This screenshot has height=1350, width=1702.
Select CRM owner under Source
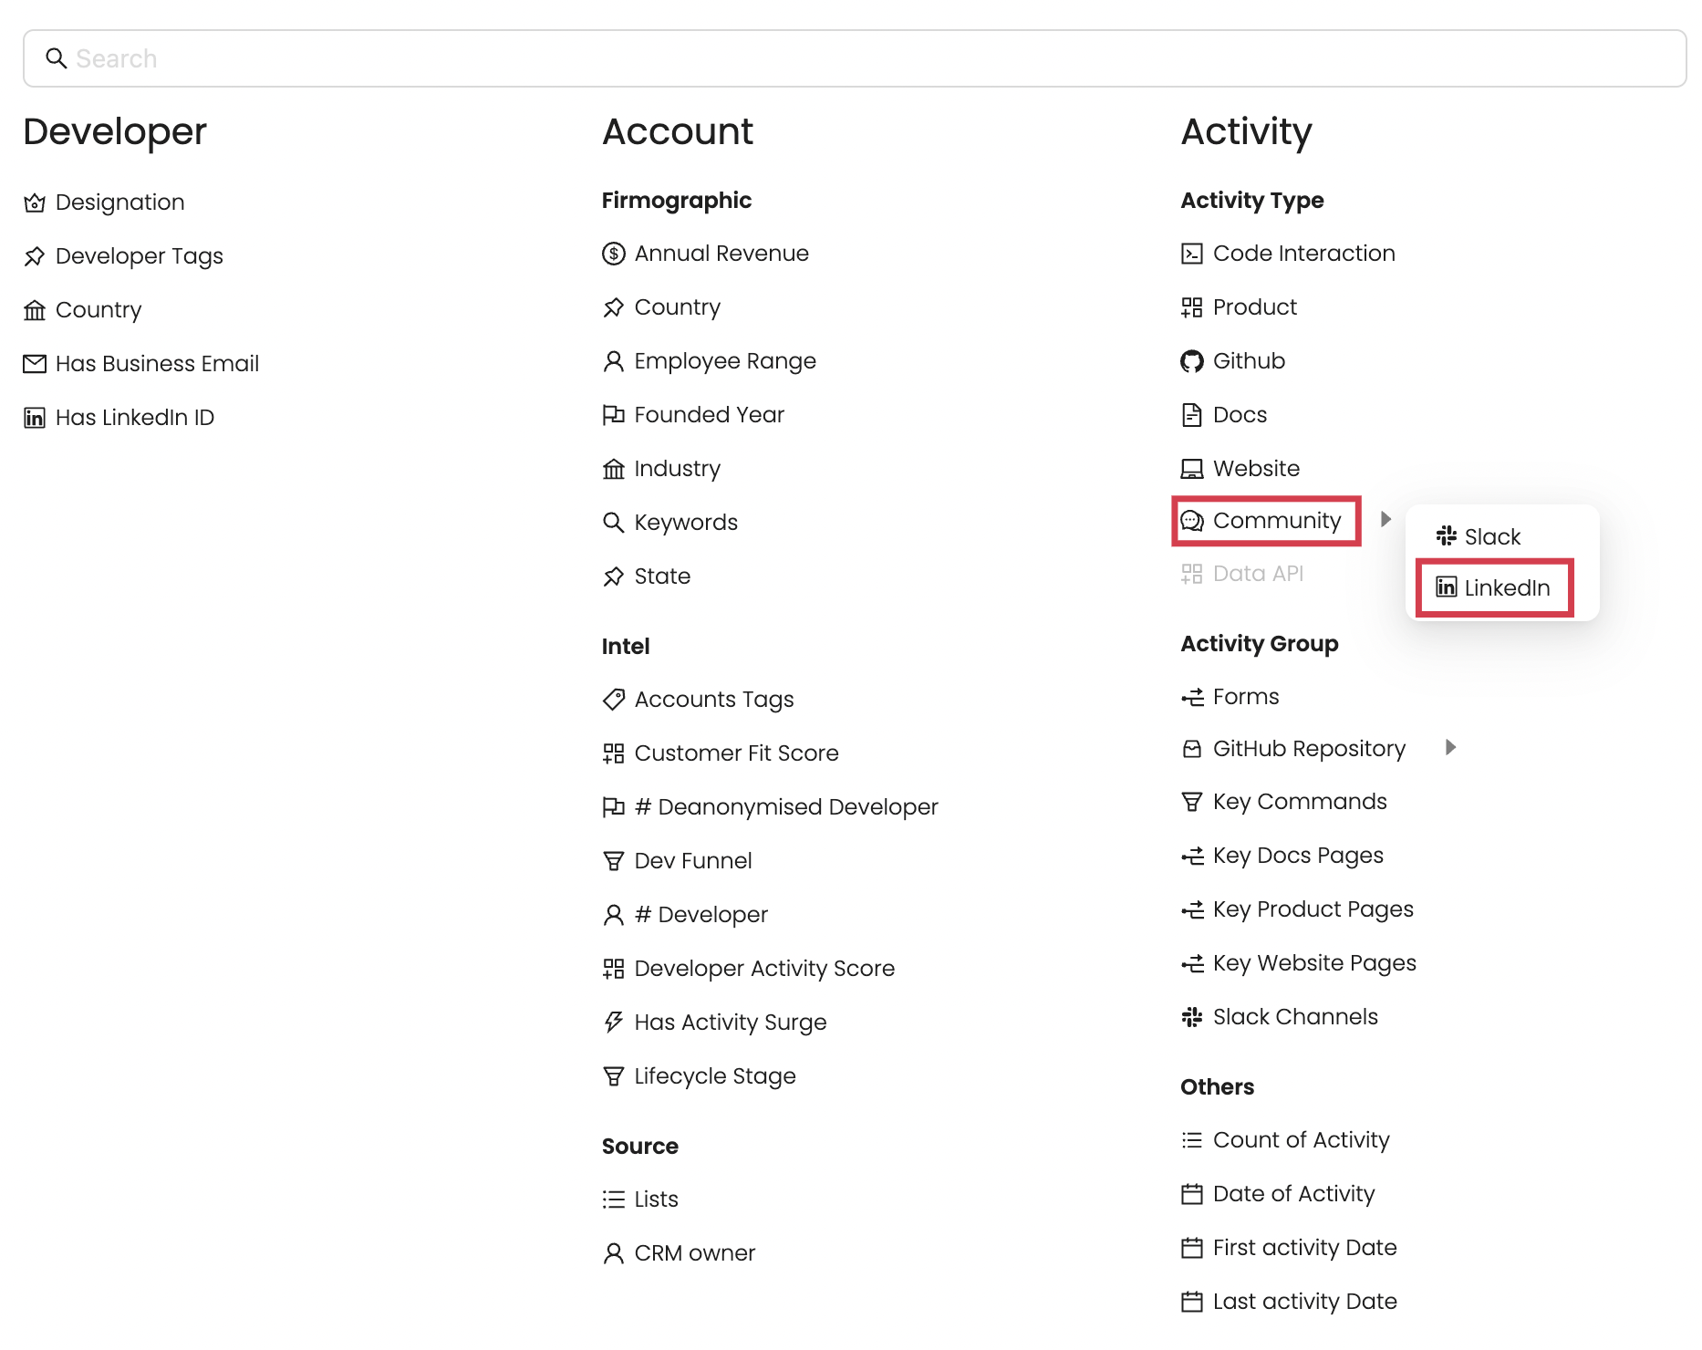coord(694,1253)
